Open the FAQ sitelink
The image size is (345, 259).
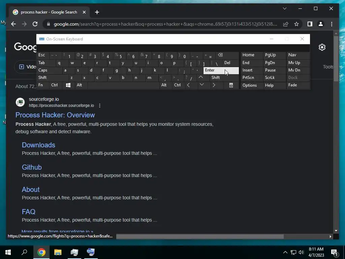29,212
